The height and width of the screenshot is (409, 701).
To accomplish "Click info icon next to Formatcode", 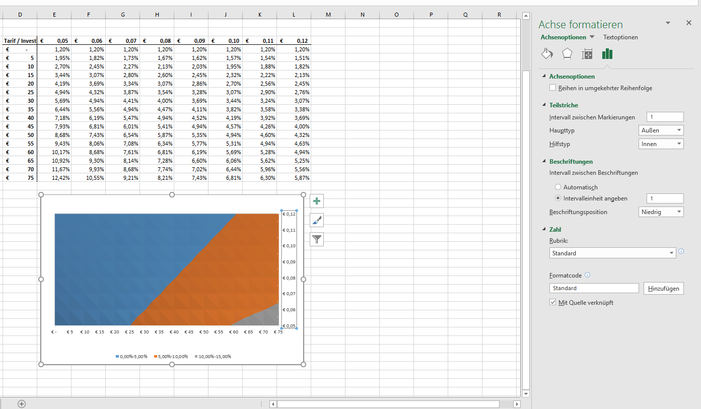I will [588, 275].
